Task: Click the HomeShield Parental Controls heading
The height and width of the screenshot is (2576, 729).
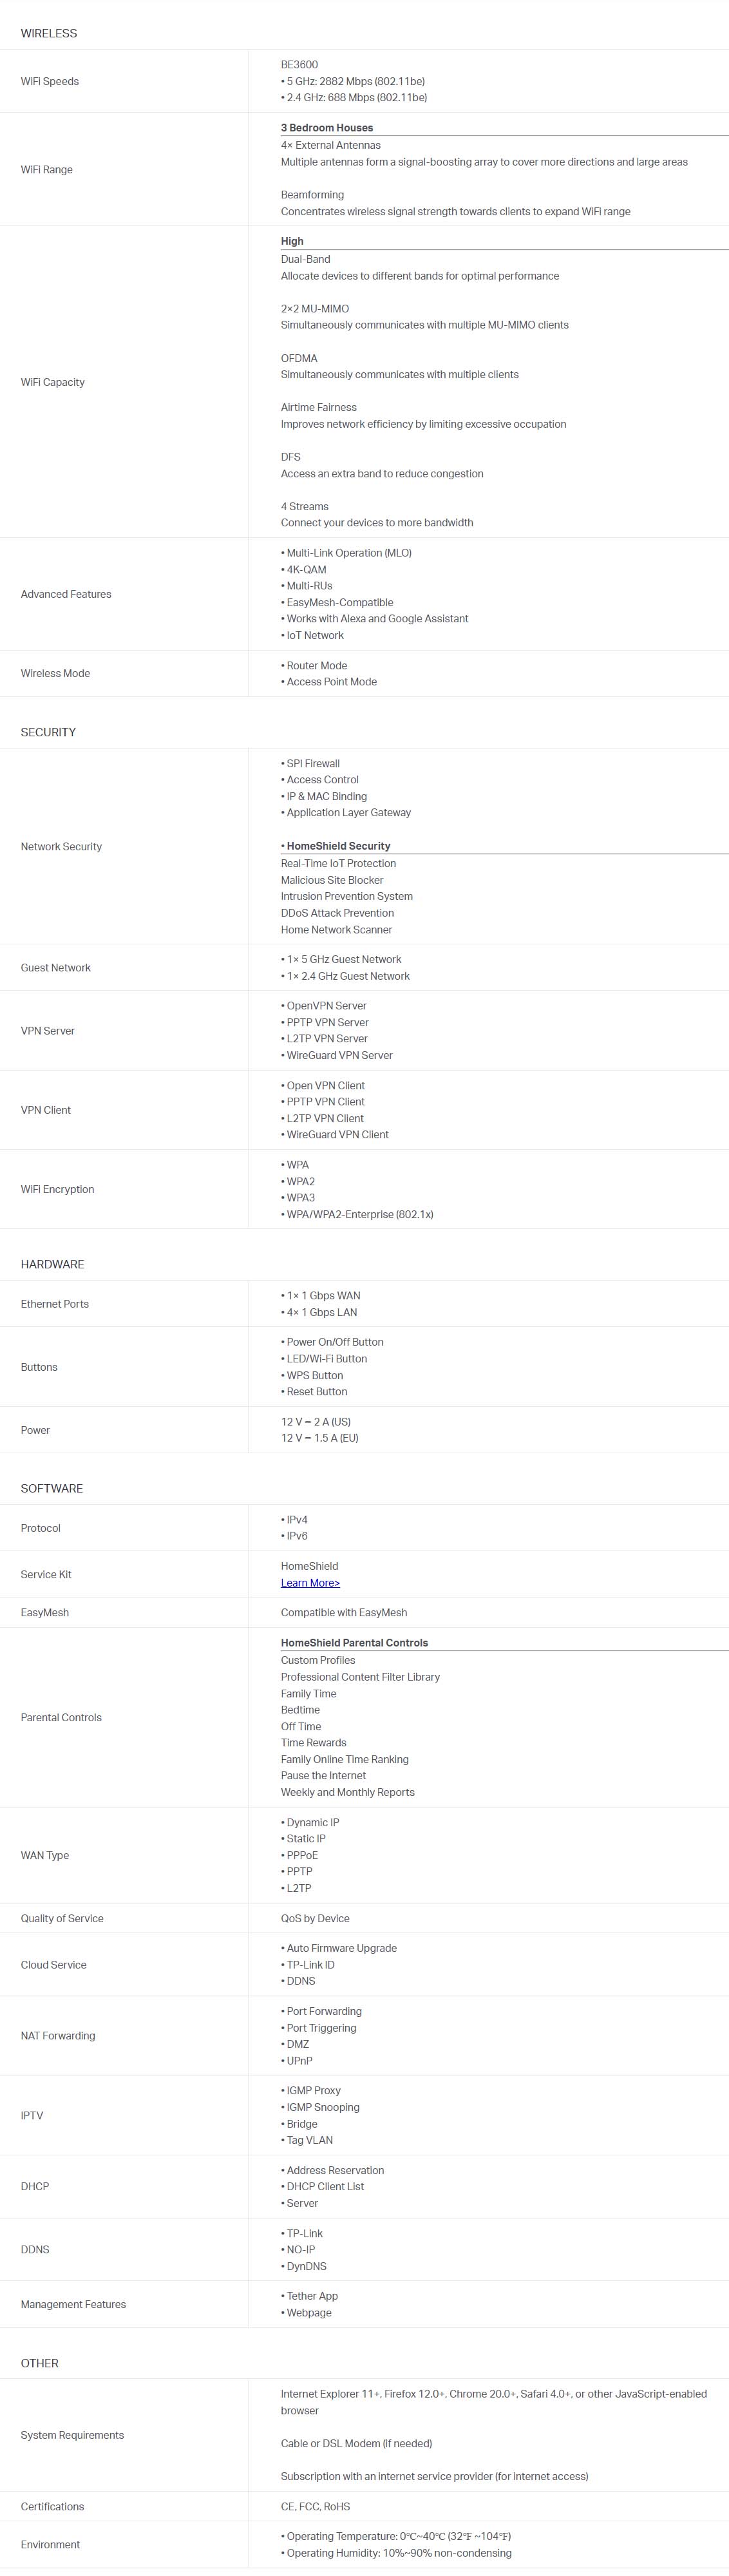Action: tap(354, 1642)
